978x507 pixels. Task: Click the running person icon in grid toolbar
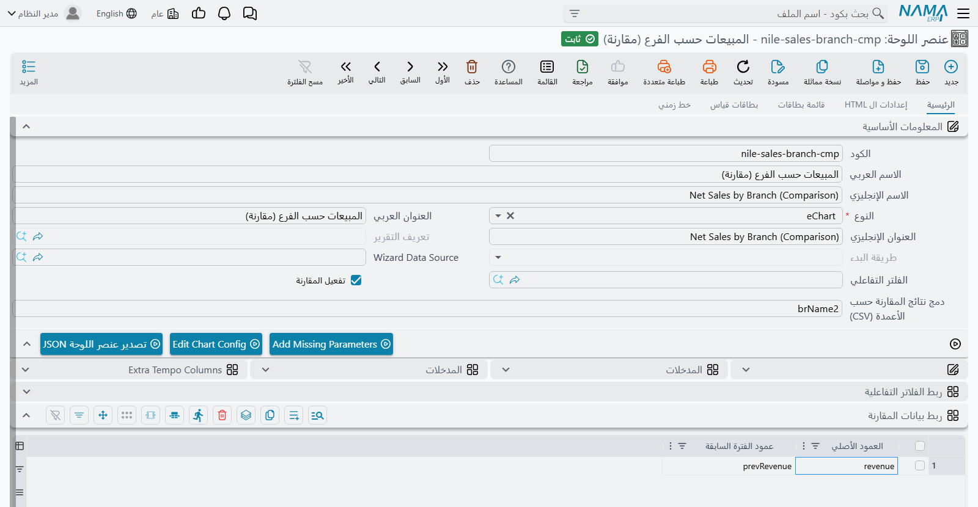[x=198, y=415]
